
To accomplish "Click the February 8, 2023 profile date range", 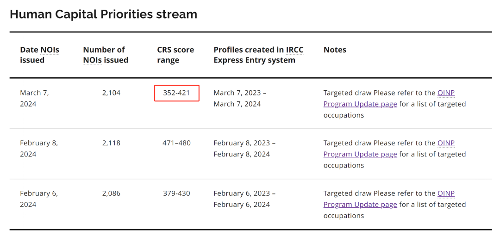I will pyautogui.click(x=244, y=149).
